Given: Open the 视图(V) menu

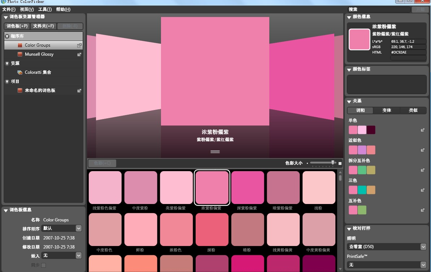Looking at the screenshot, I should [27, 9].
